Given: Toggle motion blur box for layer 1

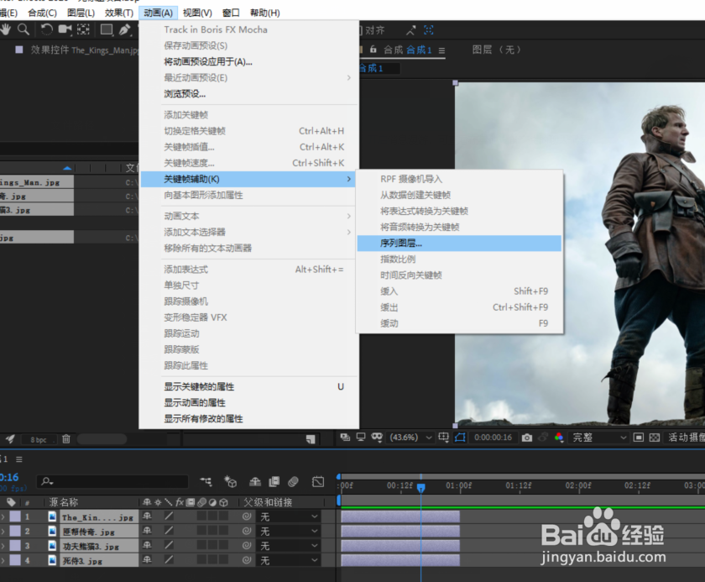Looking at the screenshot, I should (201, 516).
